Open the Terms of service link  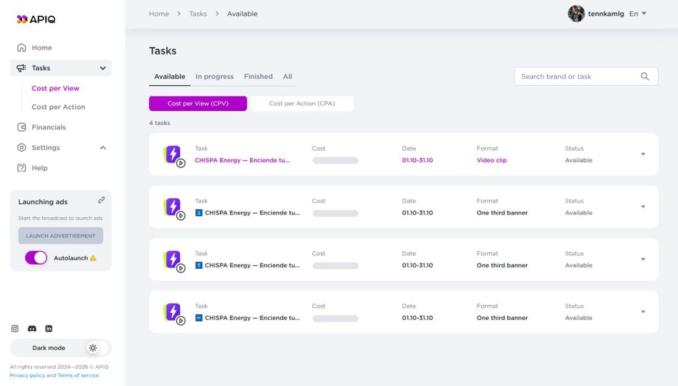pos(78,375)
